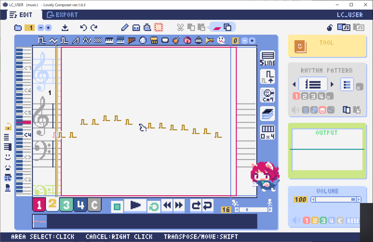Increase instrument octave plus button

coord(252,41)
